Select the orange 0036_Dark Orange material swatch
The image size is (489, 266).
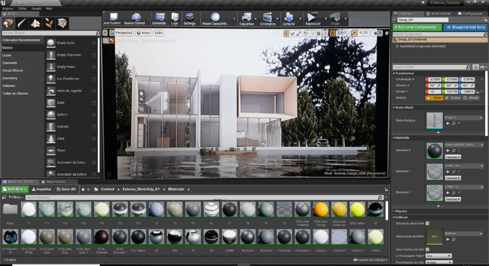pyautogui.click(x=320, y=209)
